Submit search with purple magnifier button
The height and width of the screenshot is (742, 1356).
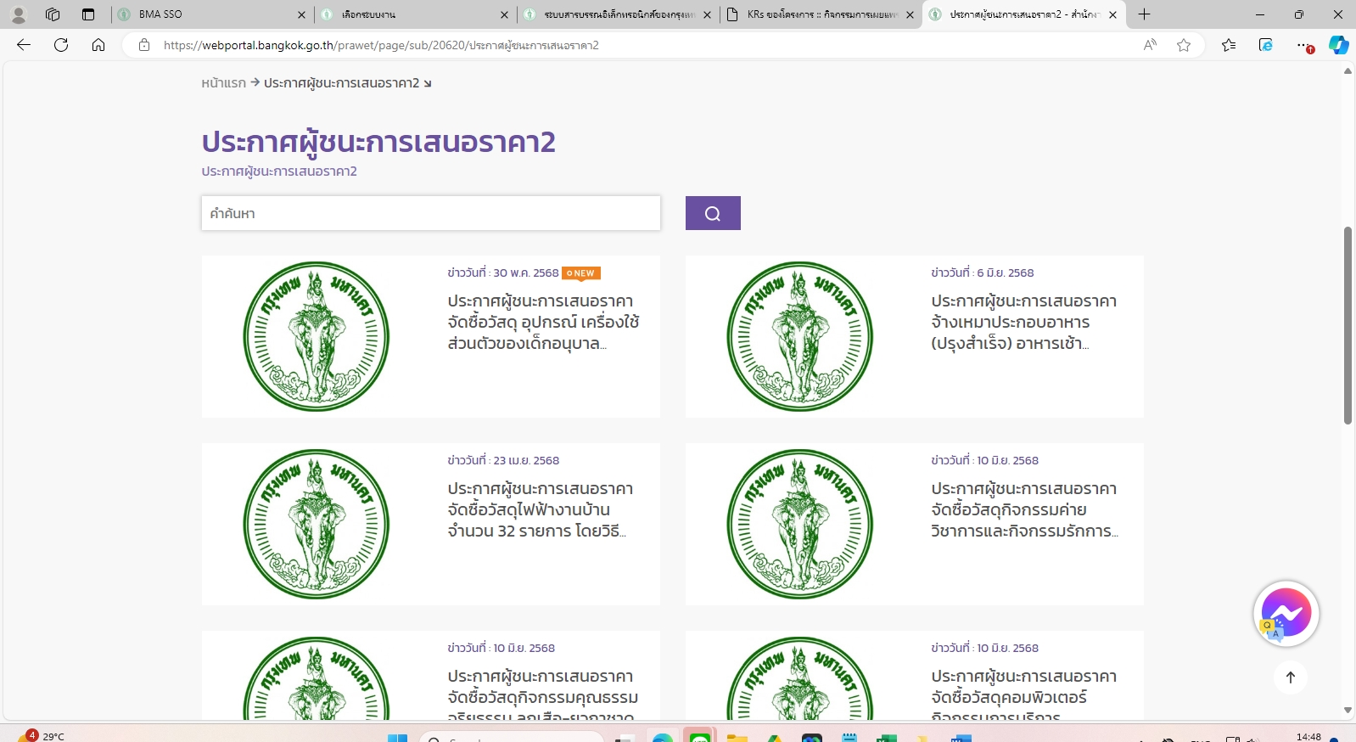(x=713, y=213)
